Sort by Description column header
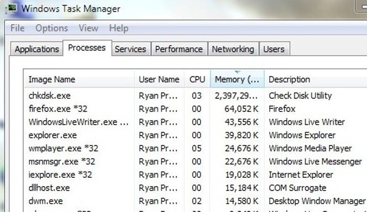367x212 pixels. click(316, 79)
